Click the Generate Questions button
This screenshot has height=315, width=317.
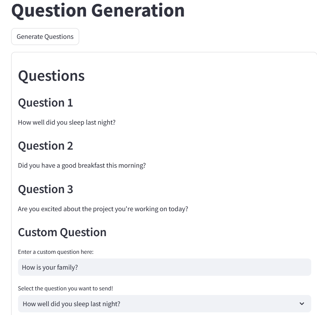(45, 37)
